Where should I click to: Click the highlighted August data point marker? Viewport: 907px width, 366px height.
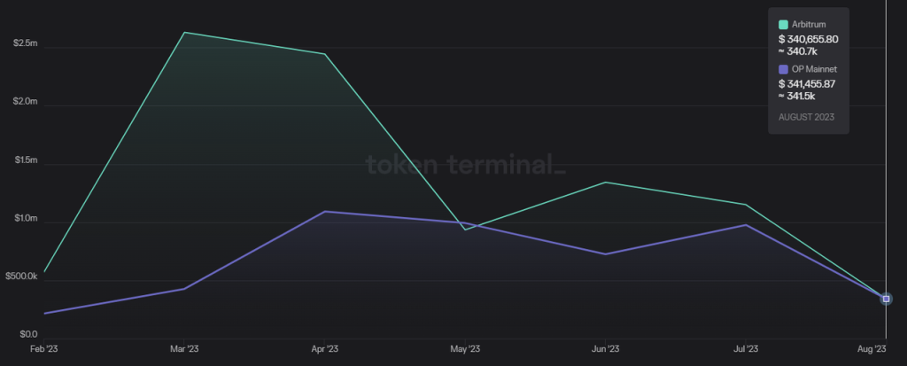pyautogui.click(x=886, y=299)
